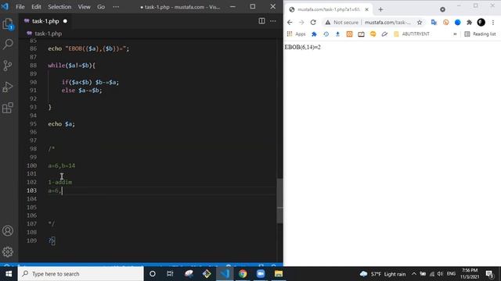Open a new Chrome tab
501x281 pixels.
(x=380, y=9)
